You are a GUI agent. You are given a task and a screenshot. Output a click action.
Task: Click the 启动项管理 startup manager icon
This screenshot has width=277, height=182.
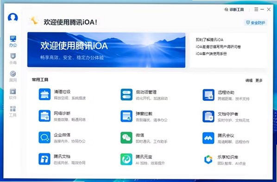(x=126, y=94)
